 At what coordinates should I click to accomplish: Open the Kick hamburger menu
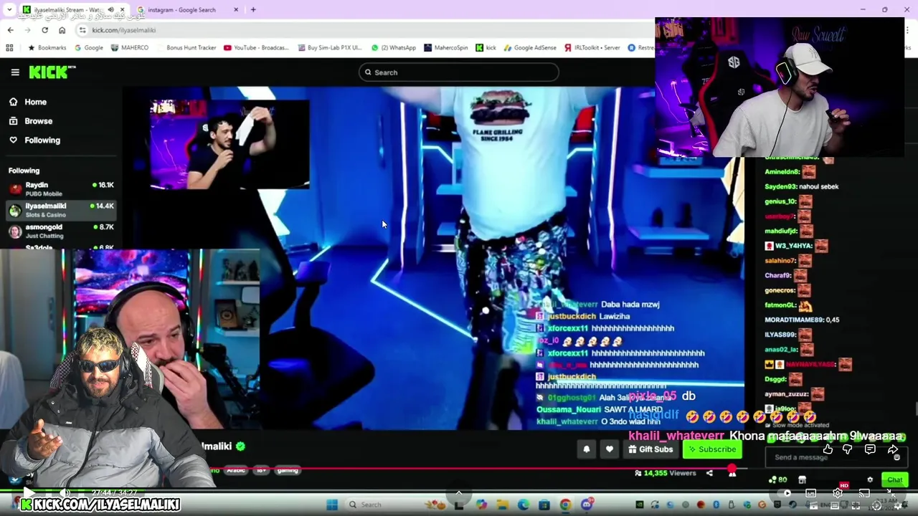click(x=15, y=72)
